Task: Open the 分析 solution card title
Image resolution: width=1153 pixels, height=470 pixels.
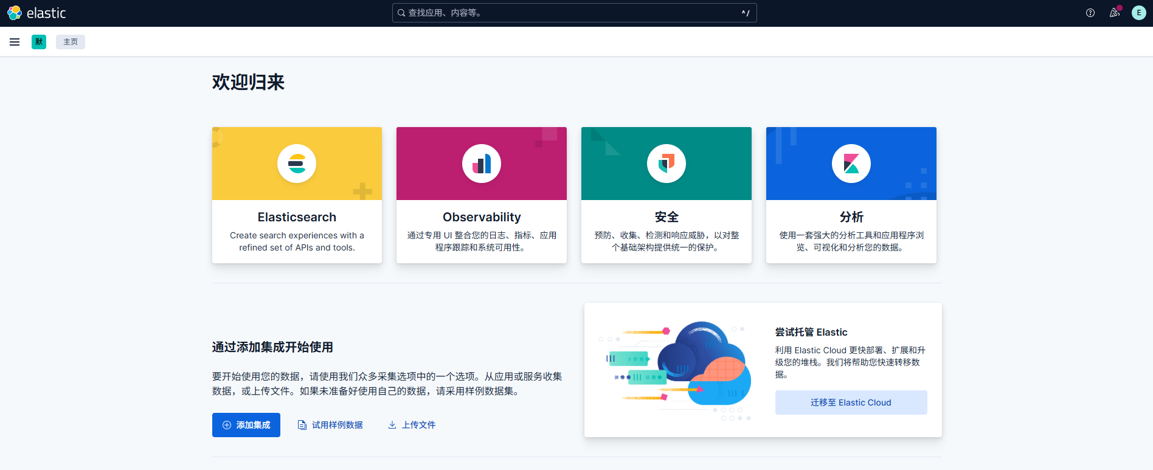Action: tap(851, 217)
